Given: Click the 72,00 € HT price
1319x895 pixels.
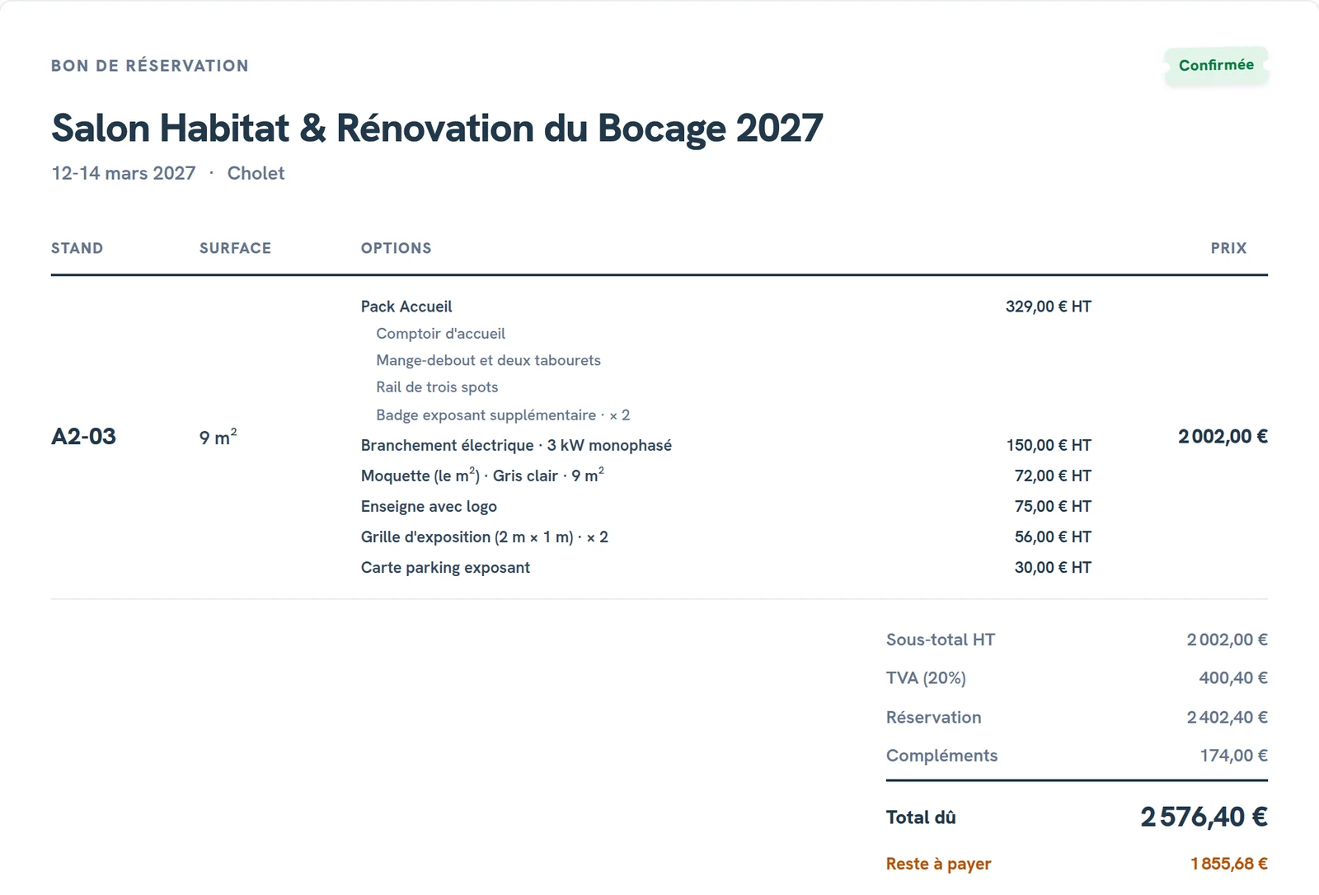Looking at the screenshot, I should pyautogui.click(x=1053, y=476).
